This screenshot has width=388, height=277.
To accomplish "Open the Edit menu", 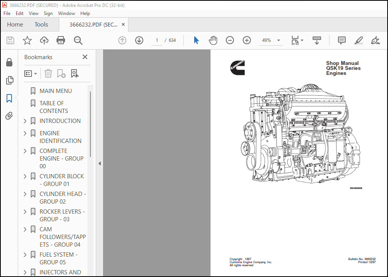I will 20,13.
